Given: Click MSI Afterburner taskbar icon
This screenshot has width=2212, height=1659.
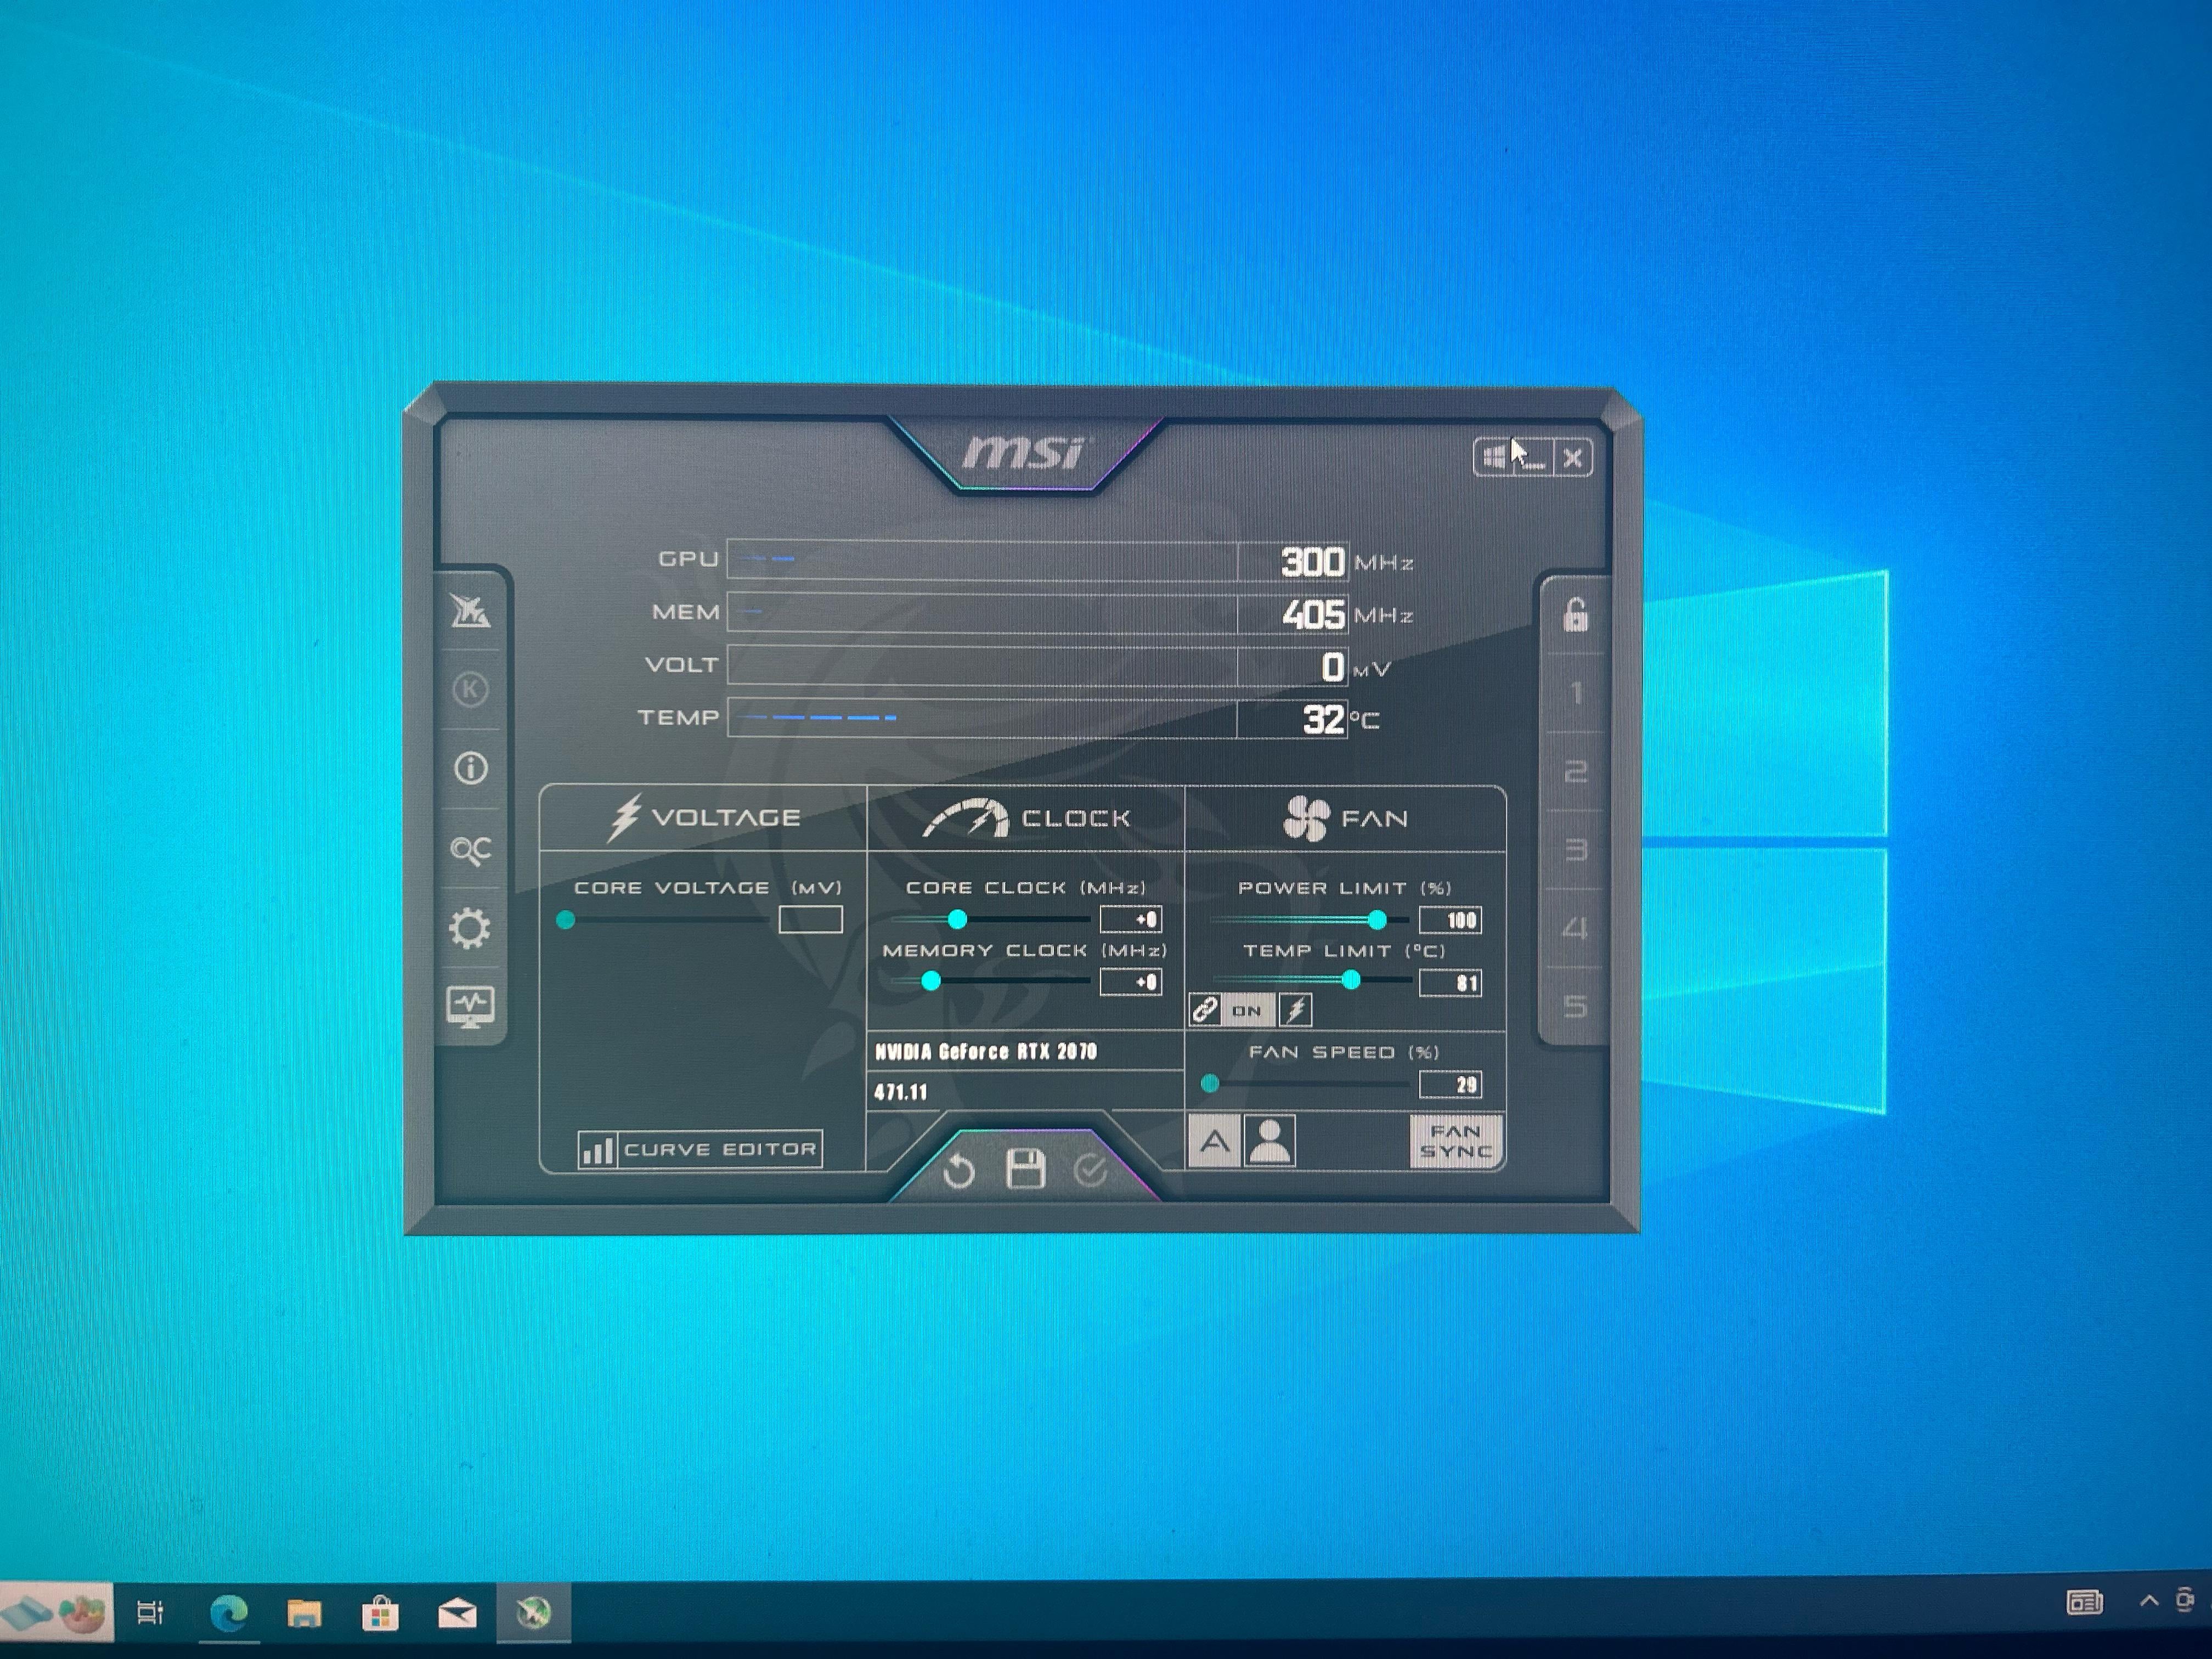Looking at the screenshot, I should click(x=534, y=1612).
